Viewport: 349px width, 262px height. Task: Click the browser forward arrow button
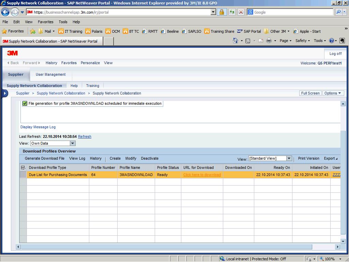(x=15, y=12)
